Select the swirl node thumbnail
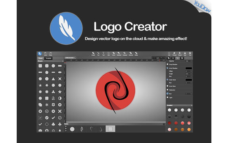Viewport: 230px width, 143px height. click(82, 129)
